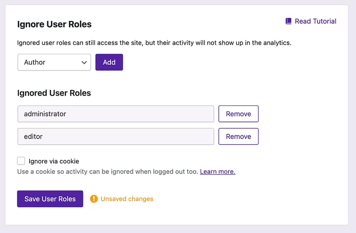The width and height of the screenshot is (356, 233).
Task: Click the Ignore User Roles title
Action: (54, 24)
